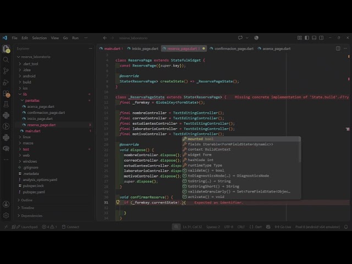The height and width of the screenshot is (264, 352).
Task: Toggle bottom panel visibility
Action: pos(314,38)
